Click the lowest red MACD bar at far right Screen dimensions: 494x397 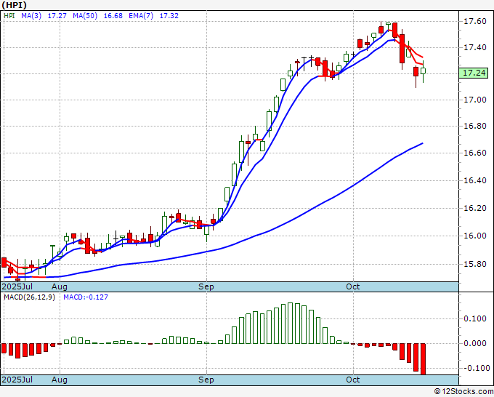coord(423,359)
